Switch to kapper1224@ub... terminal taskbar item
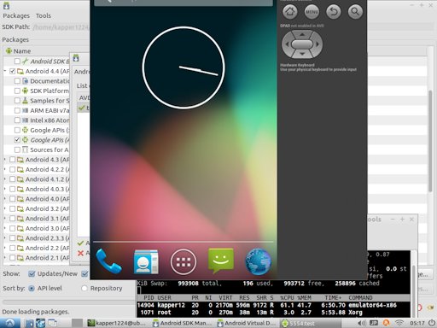Image resolution: width=437 pixels, height=328 pixels. click(x=117, y=323)
